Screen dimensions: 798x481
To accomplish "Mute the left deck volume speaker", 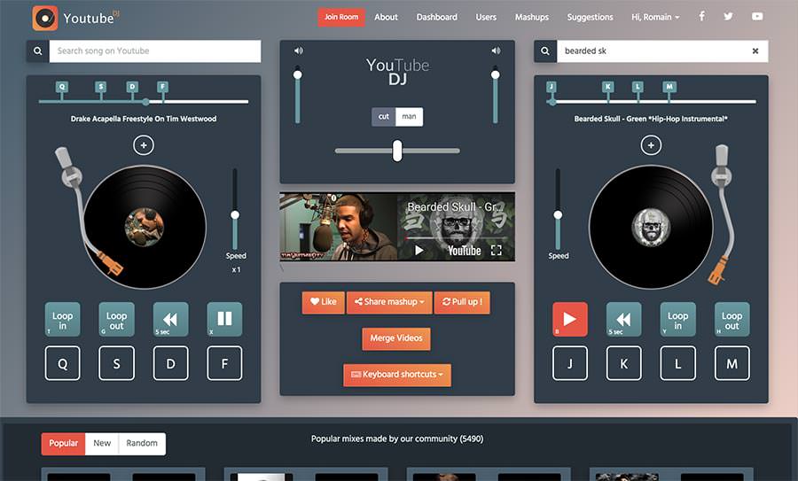I will [x=298, y=50].
